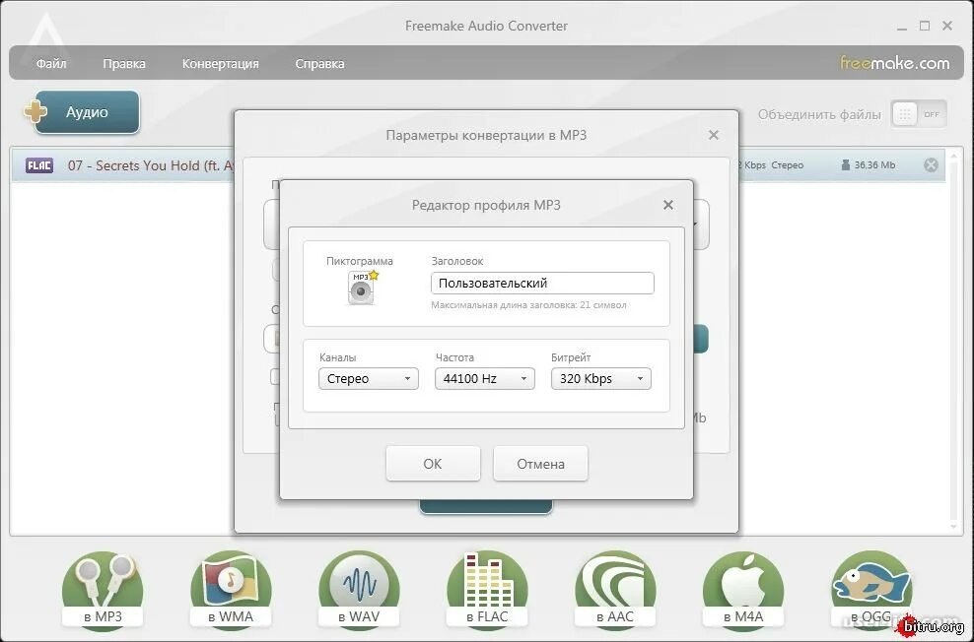
Task: Open the Конвертация menu
Action: [x=221, y=63]
